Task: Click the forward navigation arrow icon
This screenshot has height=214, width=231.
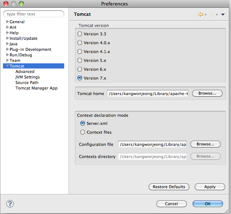Action: 212,14
